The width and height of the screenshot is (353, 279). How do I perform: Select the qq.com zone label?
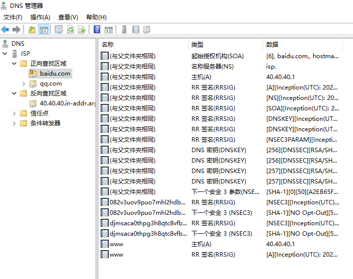(x=51, y=84)
